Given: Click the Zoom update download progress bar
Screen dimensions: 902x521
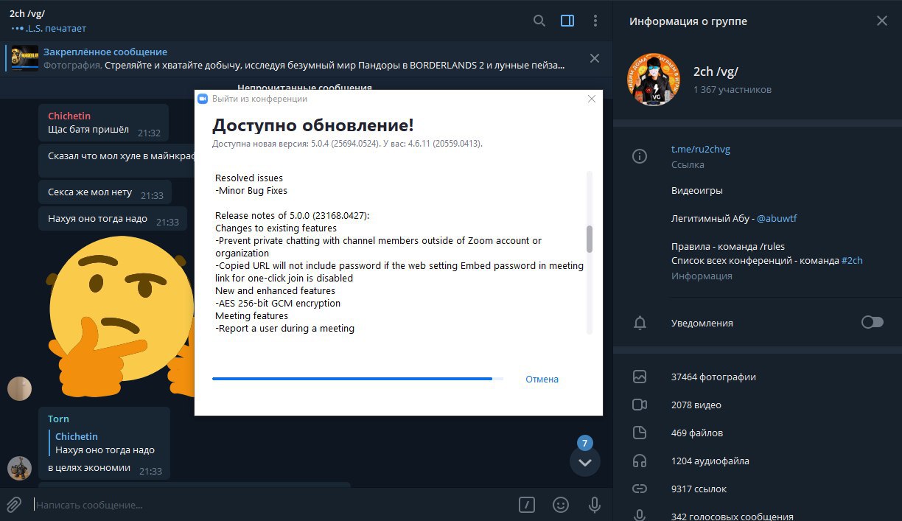Looking at the screenshot, I should (357, 379).
